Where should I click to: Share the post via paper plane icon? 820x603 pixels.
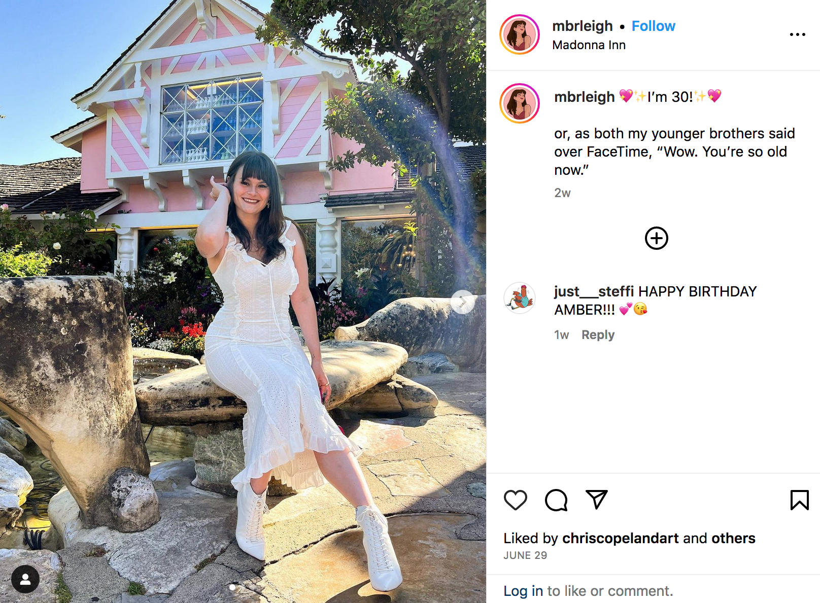(597, 500)
